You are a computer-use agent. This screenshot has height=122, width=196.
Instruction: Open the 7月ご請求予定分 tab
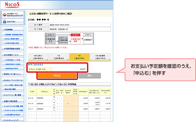(79, 57)
